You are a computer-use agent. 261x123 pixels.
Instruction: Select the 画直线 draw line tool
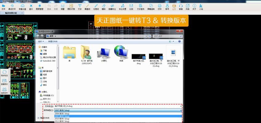pyautogui.click(x=87, y=7)
